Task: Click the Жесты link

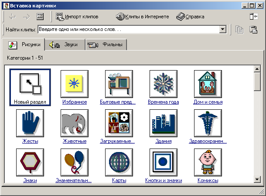Action: click(30, 141)
